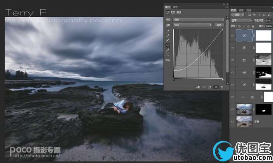Filter layers by shape layer icon
This screenshot has height=163, width=273.
[264, 15]
